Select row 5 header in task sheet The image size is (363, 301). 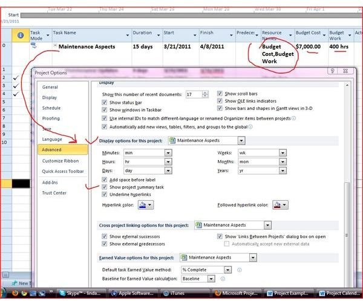tap(5, 102)
